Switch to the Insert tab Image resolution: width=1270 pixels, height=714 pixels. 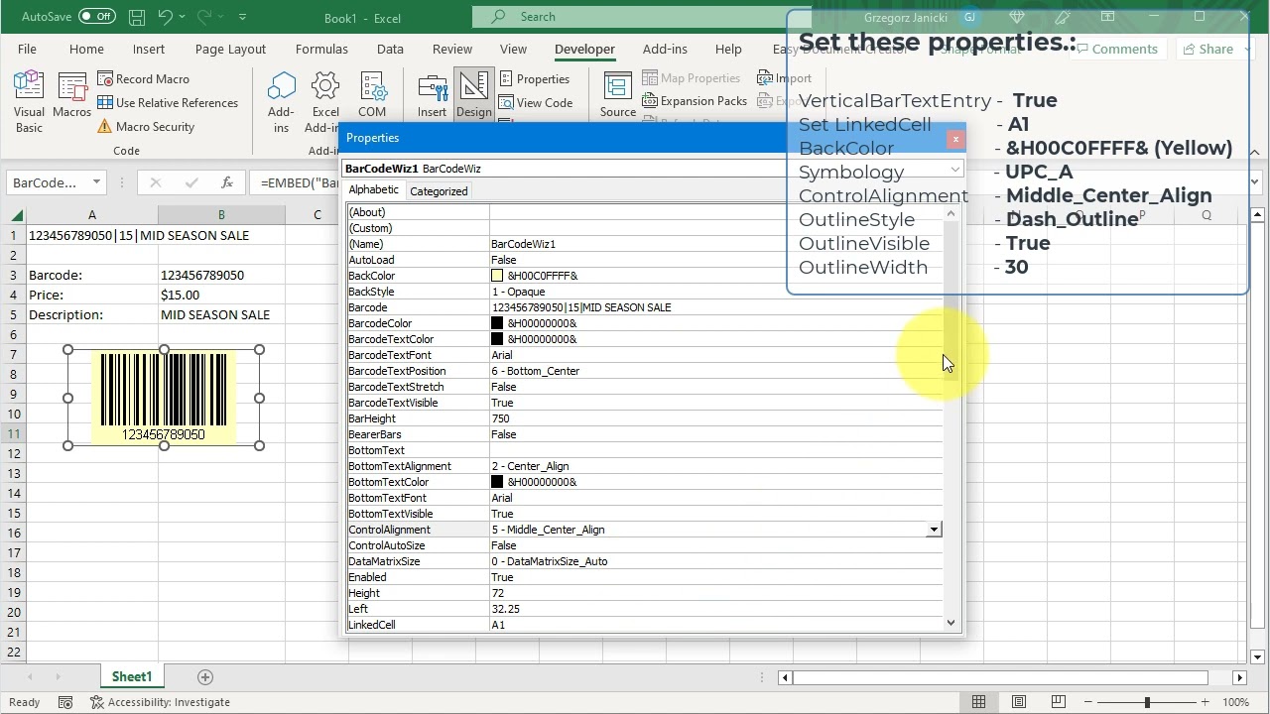tap(149, 49)
